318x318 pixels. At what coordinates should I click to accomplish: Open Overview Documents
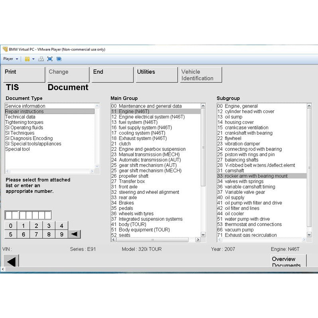pyautogui.click(x=288, y=261)
